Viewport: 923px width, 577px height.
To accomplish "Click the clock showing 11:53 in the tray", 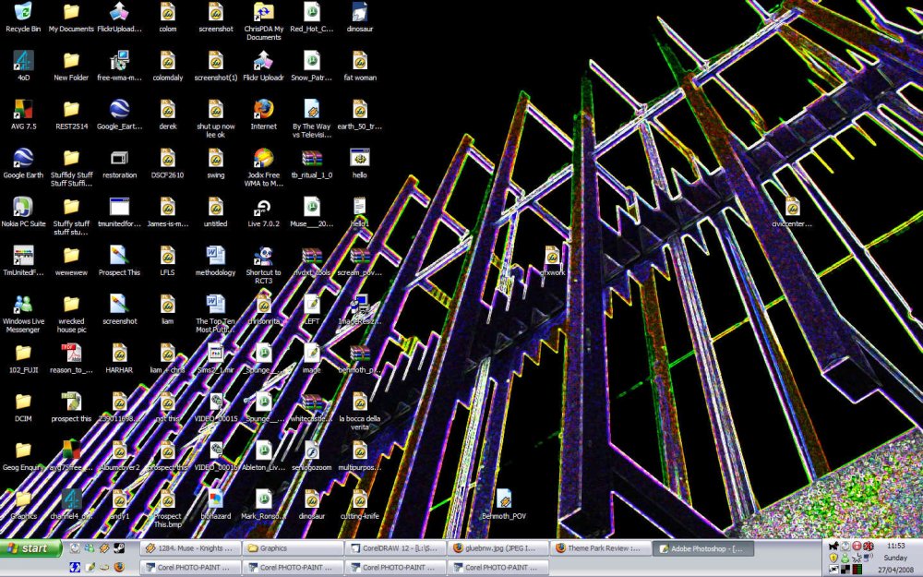I will (x=894, y=547).
